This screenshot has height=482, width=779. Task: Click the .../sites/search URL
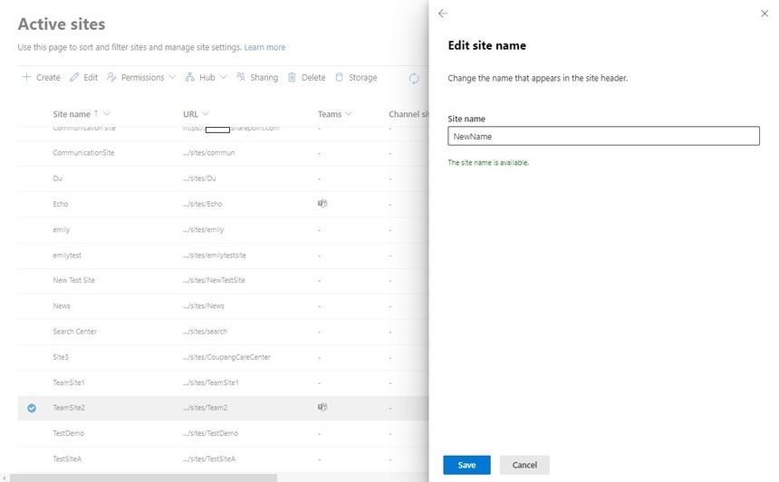tap(205, 332)
